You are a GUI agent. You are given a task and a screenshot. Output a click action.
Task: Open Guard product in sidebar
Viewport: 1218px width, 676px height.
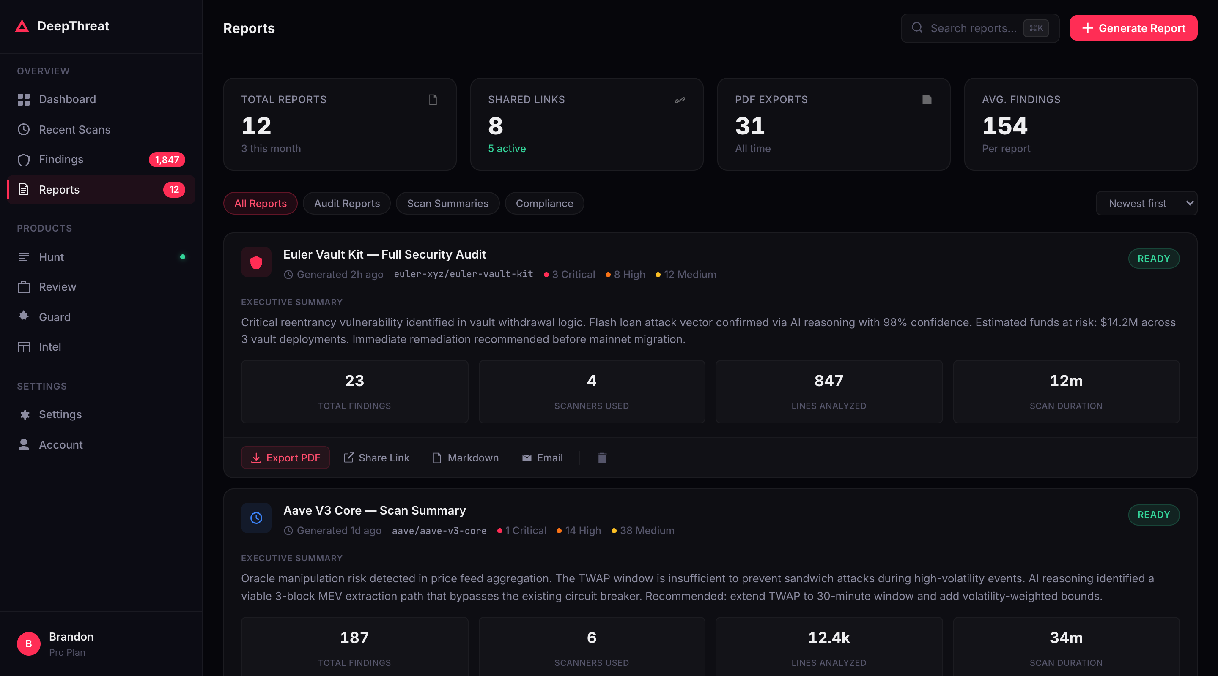click(55, 317)
